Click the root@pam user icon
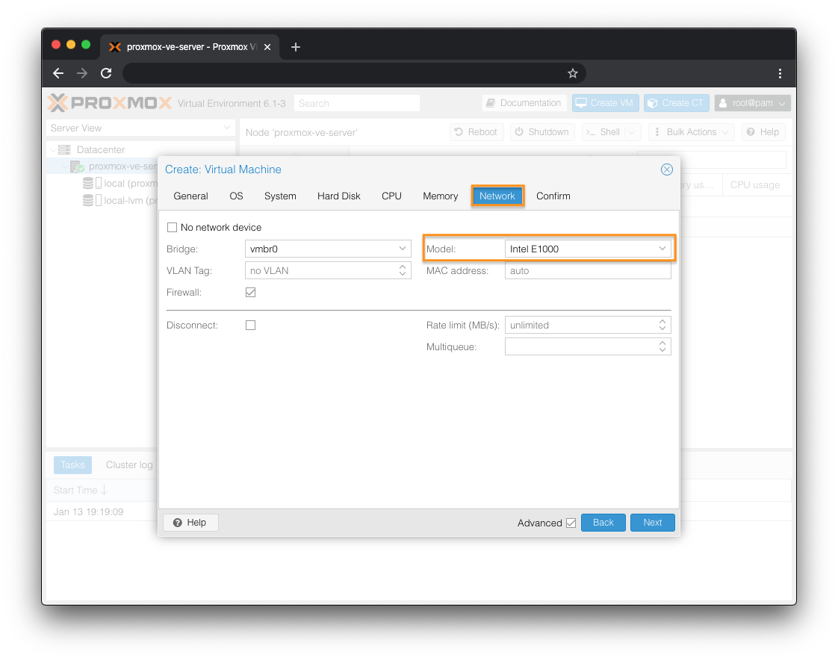The height and width of the screenshot is (660, 838). [x=723, y=102]
